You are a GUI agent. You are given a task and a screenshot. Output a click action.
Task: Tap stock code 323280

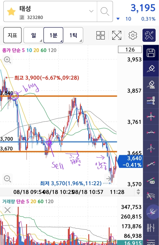click(35, 17)
